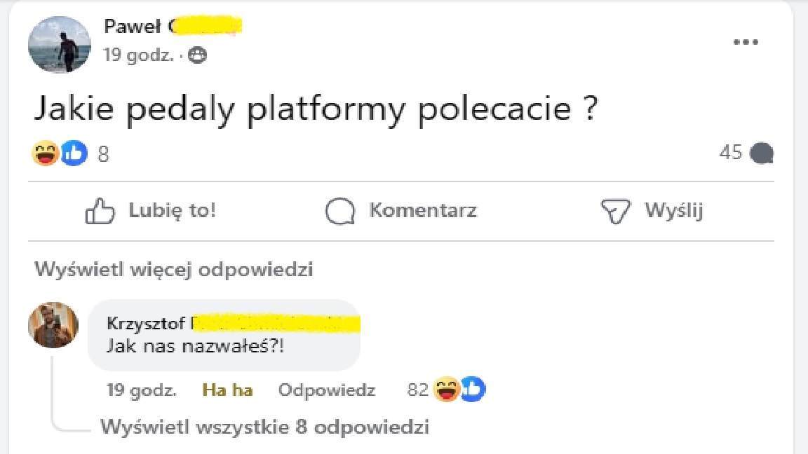808x454 pixels.
Task: Click the comment bubble icon next to 45
Action: 761,153
